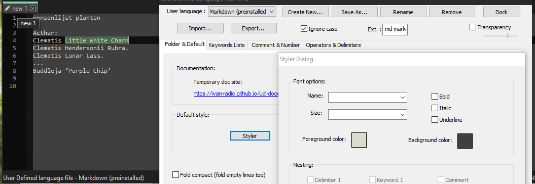535x184 pixels.
Task: Click the 'Buddleja ‘Purple Chip’' line
Action: [x=72, y=71]
